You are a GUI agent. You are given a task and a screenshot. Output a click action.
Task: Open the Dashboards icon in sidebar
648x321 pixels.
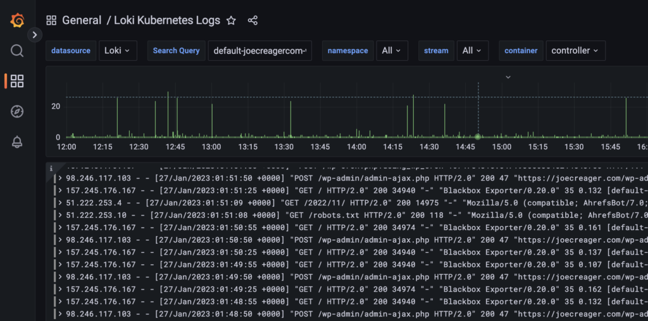click(x=17, y=81)
